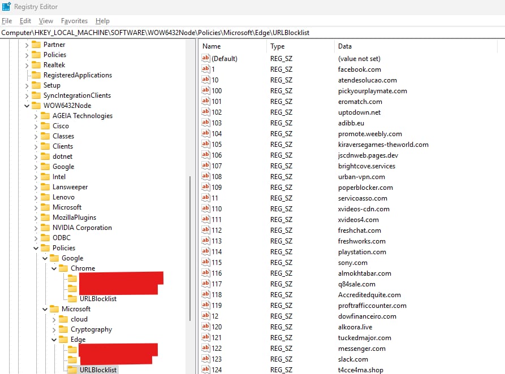505x374 pixels.
Task: Click the tree pane vertical scrollbar
Action: [x=190, y=248]
